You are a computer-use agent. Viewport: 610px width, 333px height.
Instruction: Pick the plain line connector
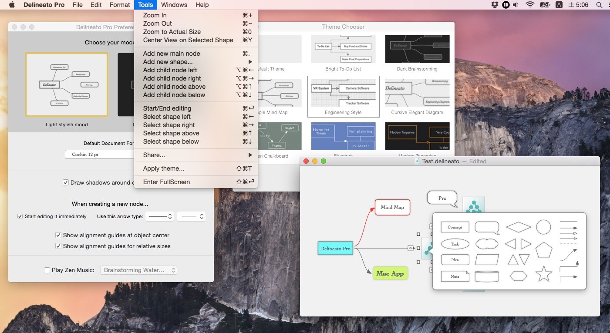coord(569,222)
